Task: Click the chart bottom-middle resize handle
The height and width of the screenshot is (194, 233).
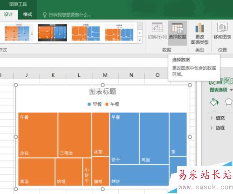Action: [103, 189]
